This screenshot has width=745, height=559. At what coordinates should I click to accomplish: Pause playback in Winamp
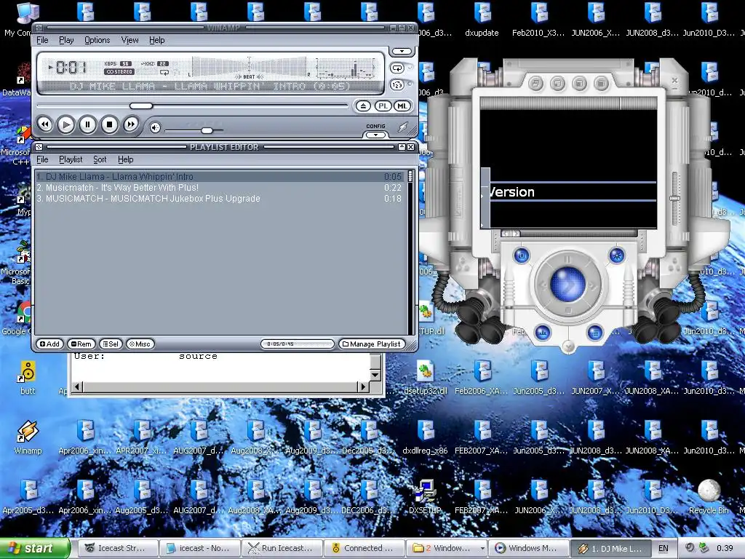[87, 125]
